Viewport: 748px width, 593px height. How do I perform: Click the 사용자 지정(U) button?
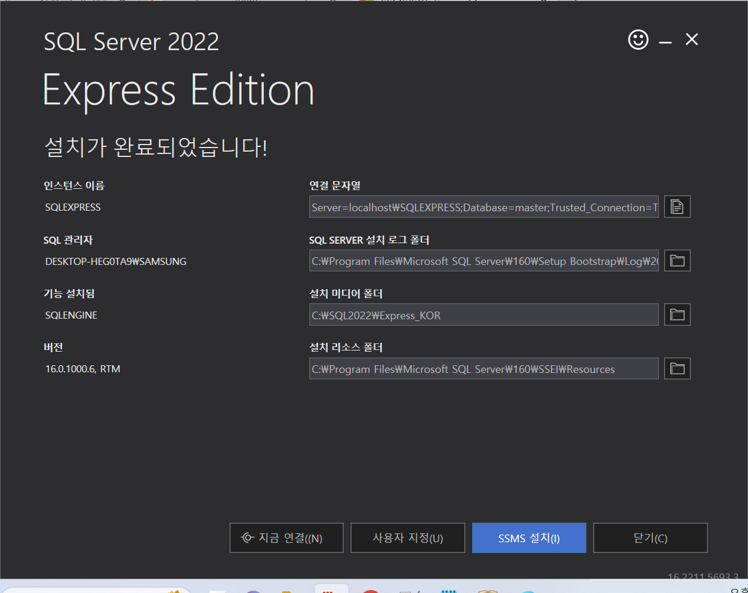click(x=408, y=538)
